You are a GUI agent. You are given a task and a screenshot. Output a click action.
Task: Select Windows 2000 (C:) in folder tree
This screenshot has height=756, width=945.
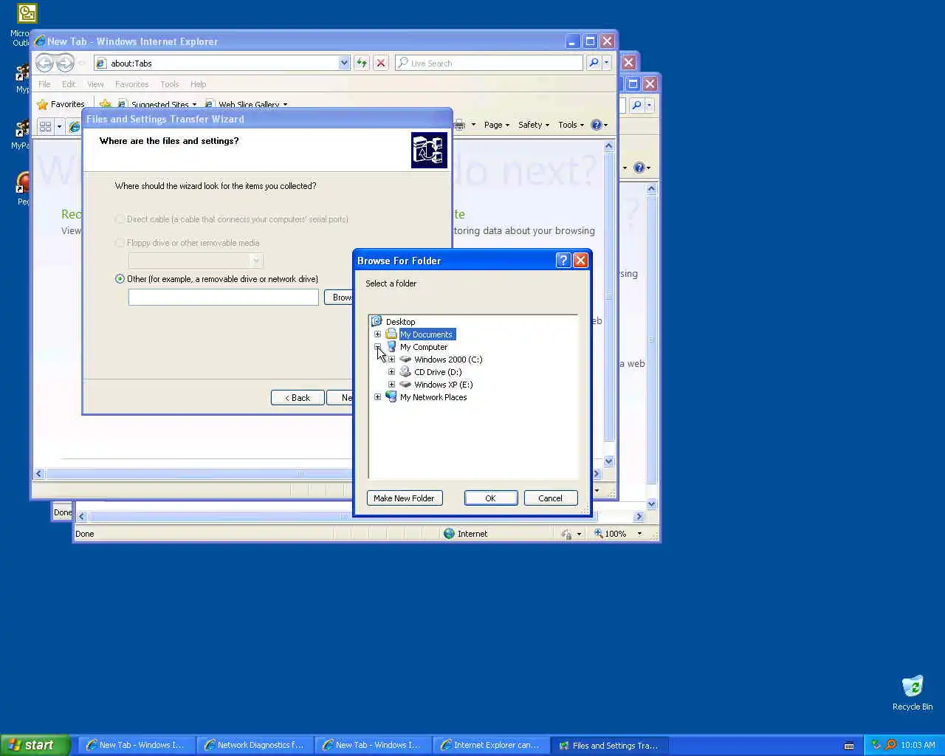448,359
